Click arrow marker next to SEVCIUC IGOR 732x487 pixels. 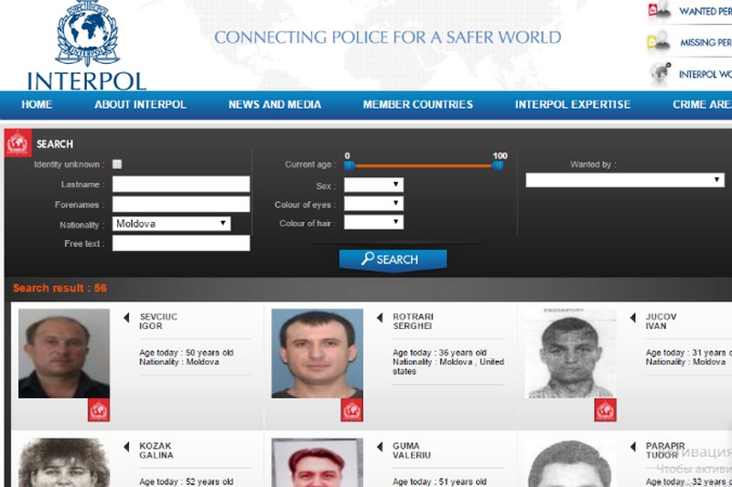tap(126, 317)
